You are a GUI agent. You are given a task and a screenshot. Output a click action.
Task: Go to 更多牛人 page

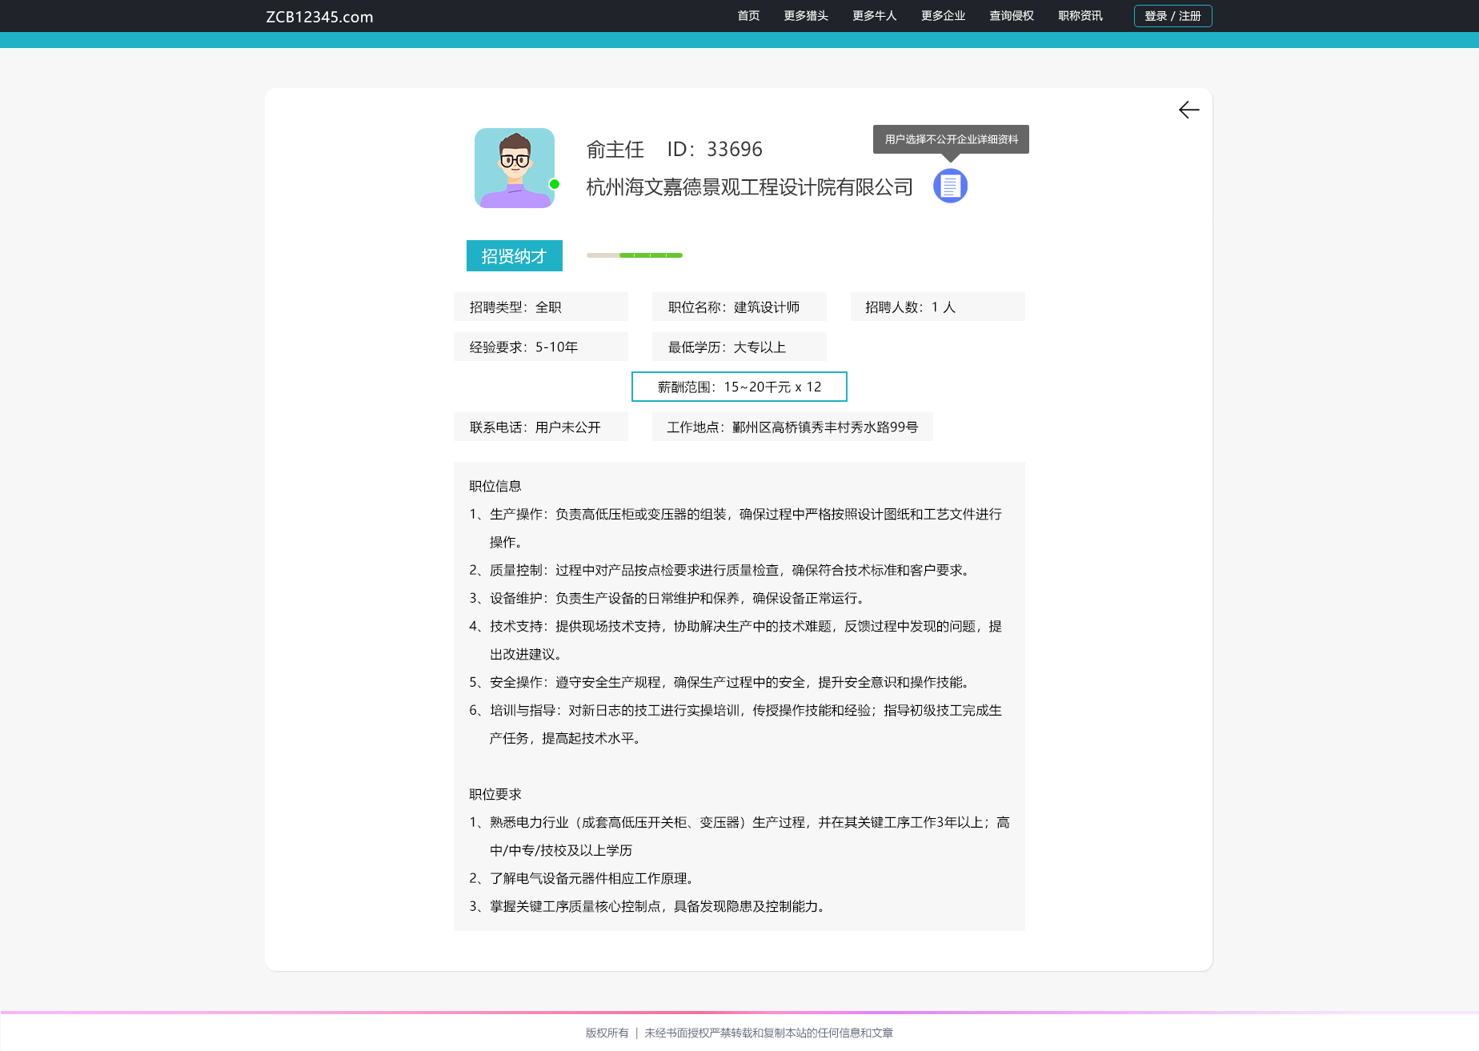pos(874,16)
